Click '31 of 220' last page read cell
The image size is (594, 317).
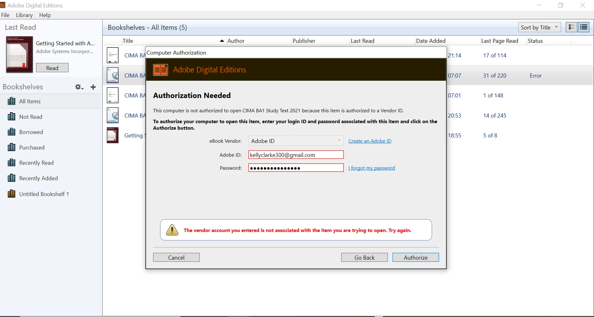click(x=495, y=75)
